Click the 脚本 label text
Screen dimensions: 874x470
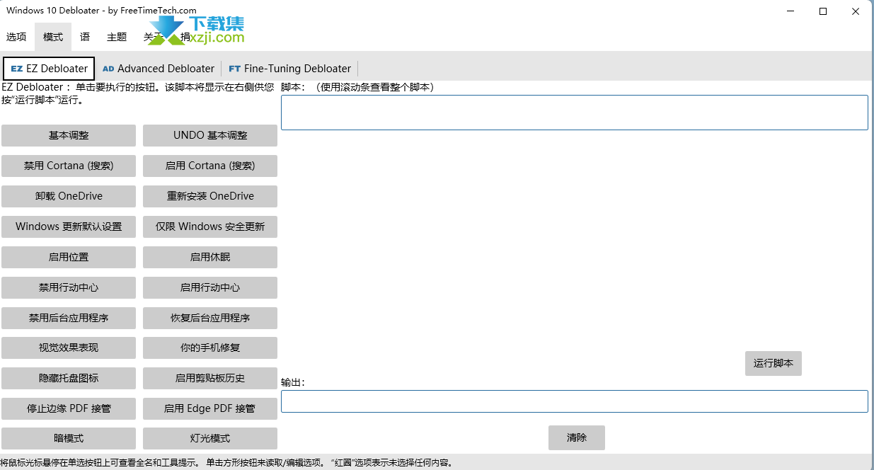(357, 88)
